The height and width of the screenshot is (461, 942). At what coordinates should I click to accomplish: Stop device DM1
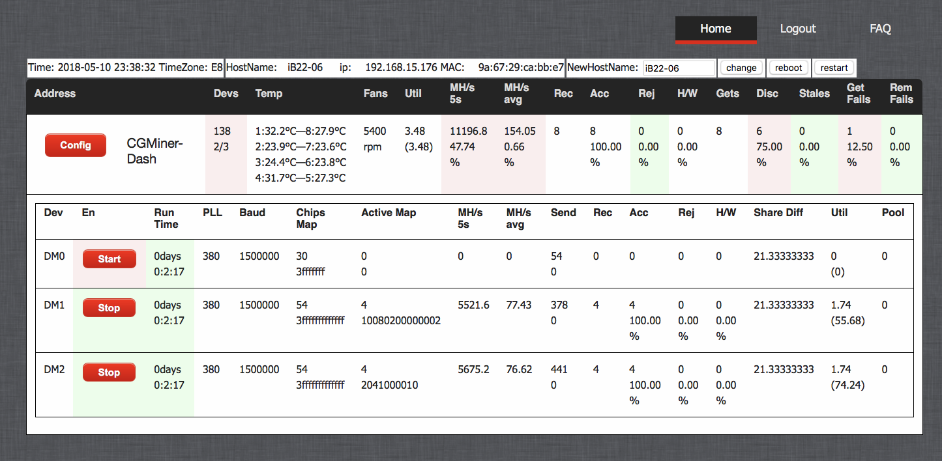(x=109, y=307)
